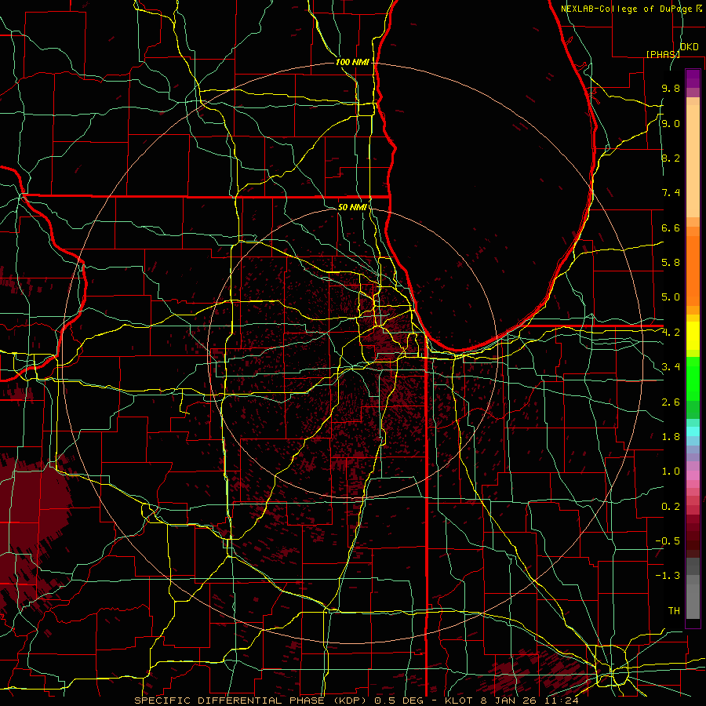Click the 2.6 color scale value
706x706 pixels.
point(671,402)
